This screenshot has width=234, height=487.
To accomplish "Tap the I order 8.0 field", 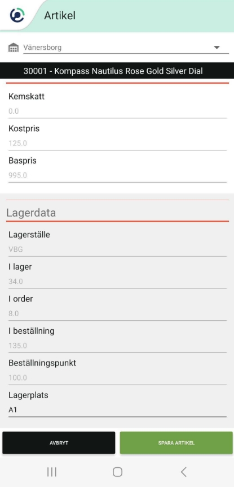I will click(x=117, y=314).
